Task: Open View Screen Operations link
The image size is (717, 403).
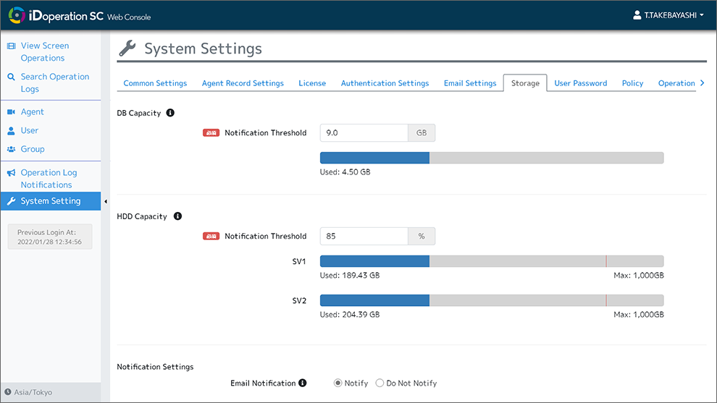Action: point(45,51)
